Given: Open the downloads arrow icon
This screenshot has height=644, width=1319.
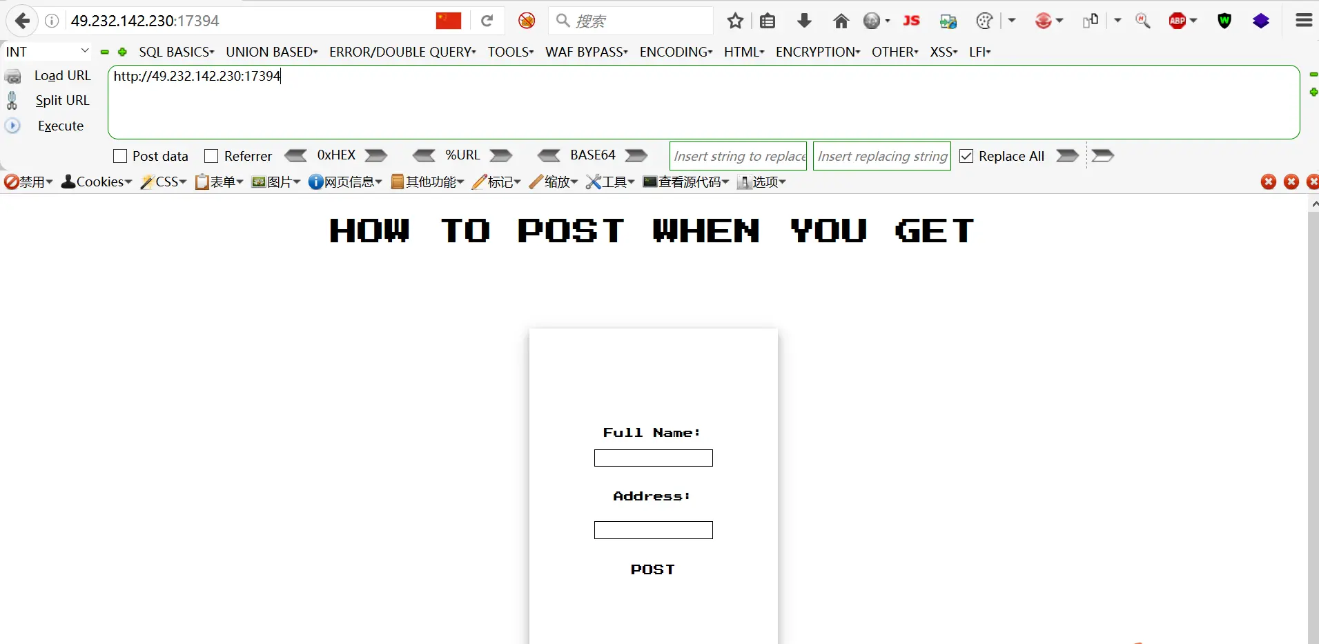Looking at the screenshot, I should (804, 21).
